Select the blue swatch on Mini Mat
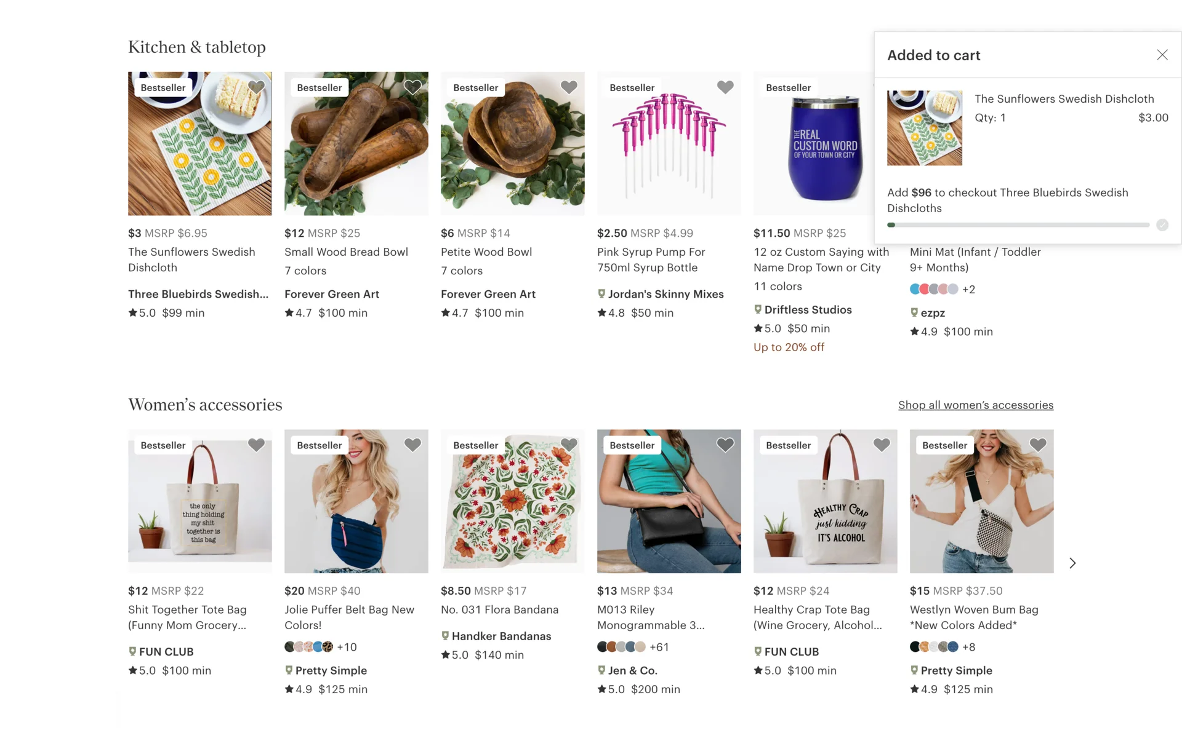1182x738 pixels. click(x=915, y=289)
